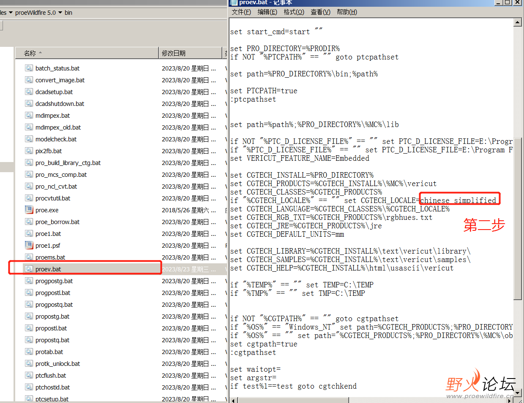Click the dcadshutdown.bat file icon
Image resolution: width=524 pixels, height=403 pixels.
click(29, 103)
